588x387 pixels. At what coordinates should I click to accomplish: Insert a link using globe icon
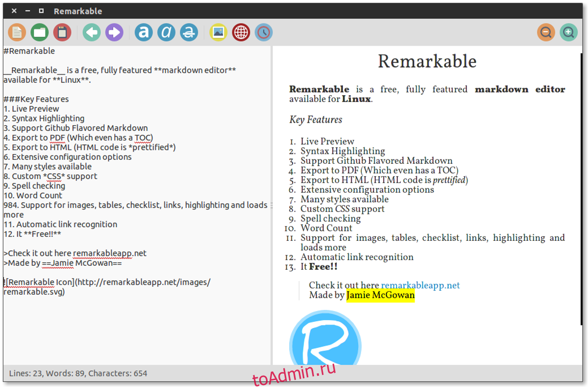(x=241, y=33)
